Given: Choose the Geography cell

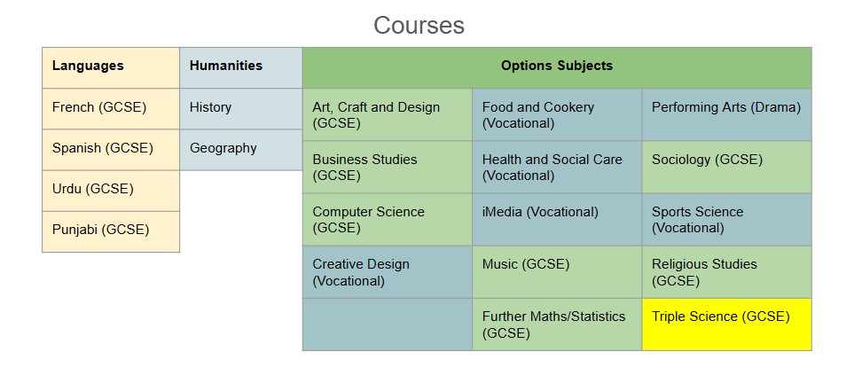Looking at the screenshot, I should (240, 149).
